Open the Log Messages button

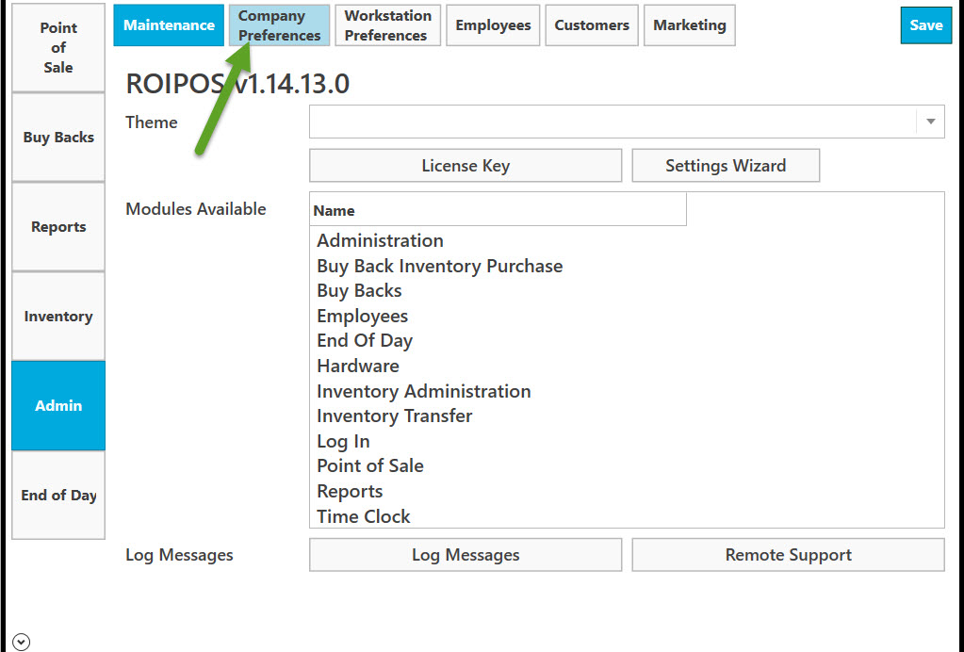click(466, 555)
